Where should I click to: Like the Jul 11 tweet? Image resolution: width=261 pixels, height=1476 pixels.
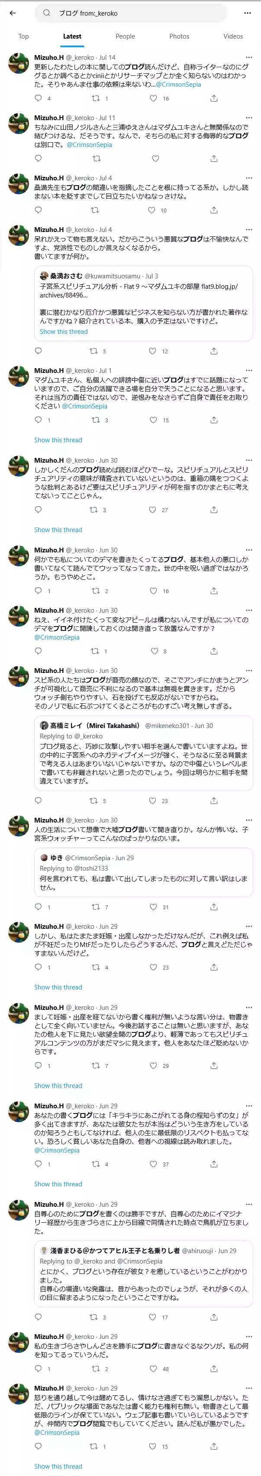tap(155, 159)
